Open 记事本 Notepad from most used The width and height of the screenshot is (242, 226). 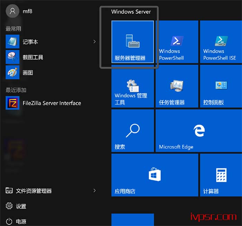[51, 42]
